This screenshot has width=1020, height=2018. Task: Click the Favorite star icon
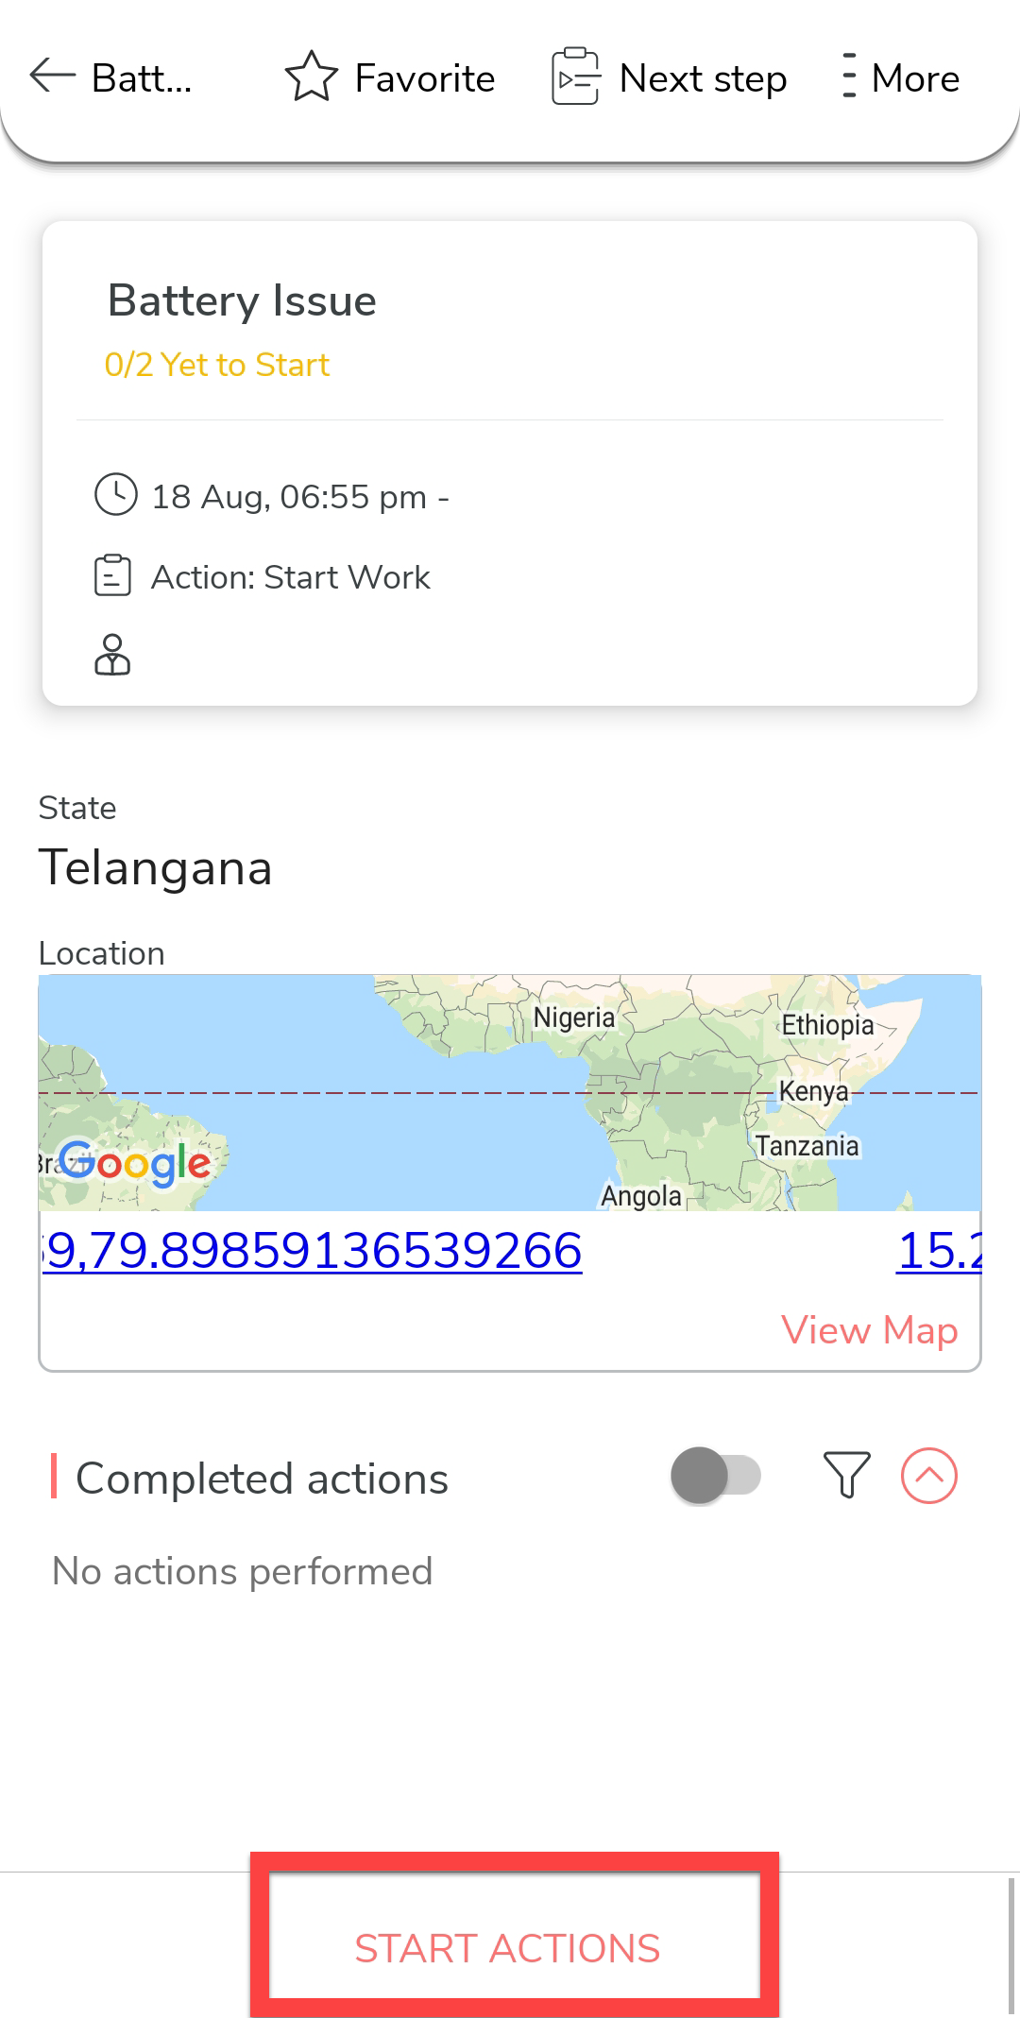(311, 77)
